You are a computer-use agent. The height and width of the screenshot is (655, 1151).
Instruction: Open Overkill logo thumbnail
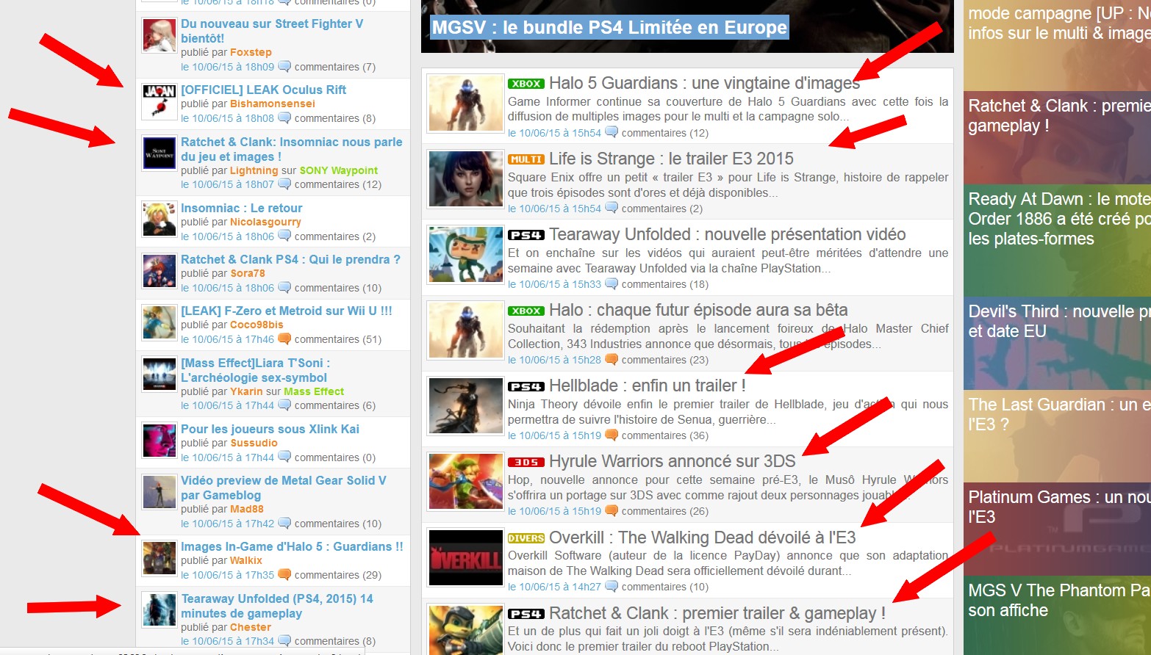coord(466,557)
